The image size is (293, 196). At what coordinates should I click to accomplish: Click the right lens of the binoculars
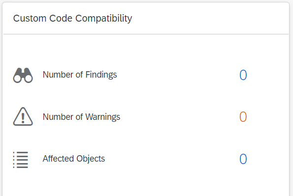[x=29, y=79]
